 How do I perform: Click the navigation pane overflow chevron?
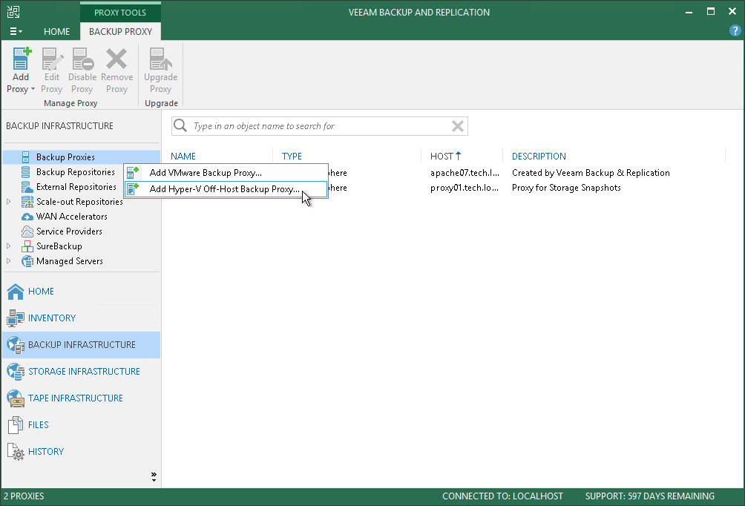point(154,476)
